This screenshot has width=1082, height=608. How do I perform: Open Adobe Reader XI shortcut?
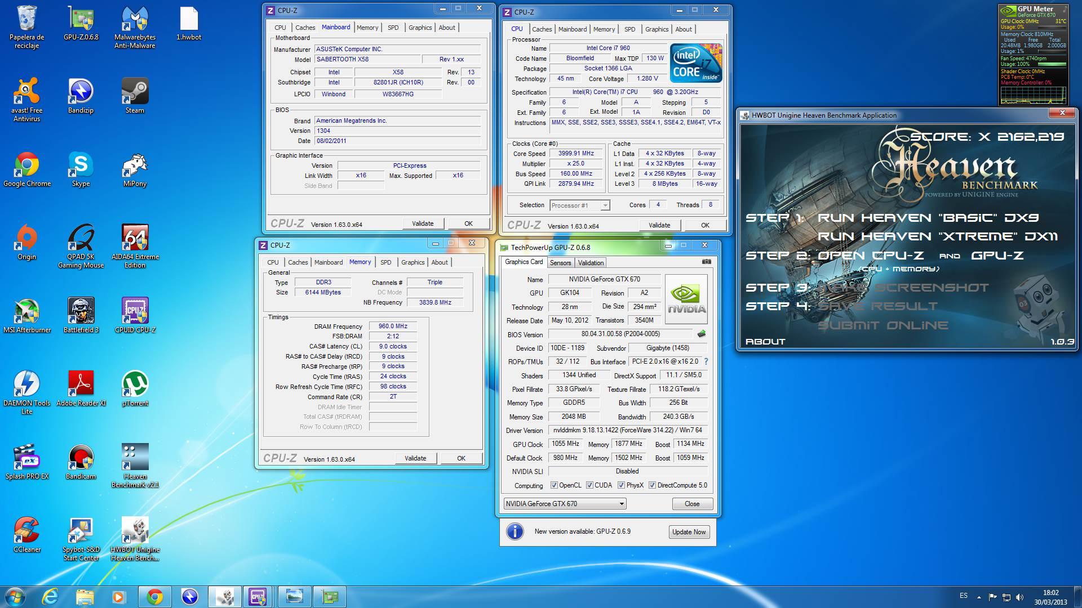[81, 388]
